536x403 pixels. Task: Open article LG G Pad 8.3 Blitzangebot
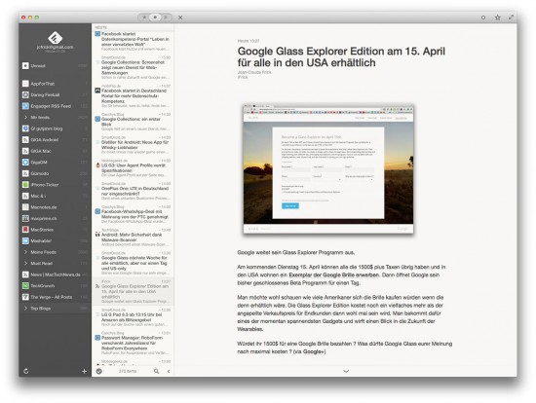pos(133,317)
